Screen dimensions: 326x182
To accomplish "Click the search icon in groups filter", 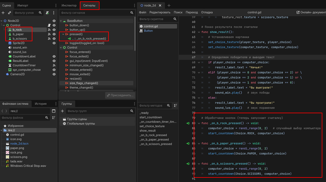I will (x=132, y=111).
